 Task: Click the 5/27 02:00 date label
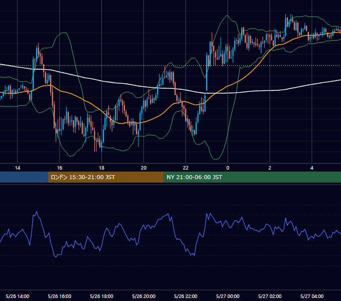click(x=270, y=296)
